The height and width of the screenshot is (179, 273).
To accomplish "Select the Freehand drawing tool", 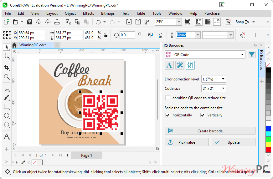I will point(7,88).
